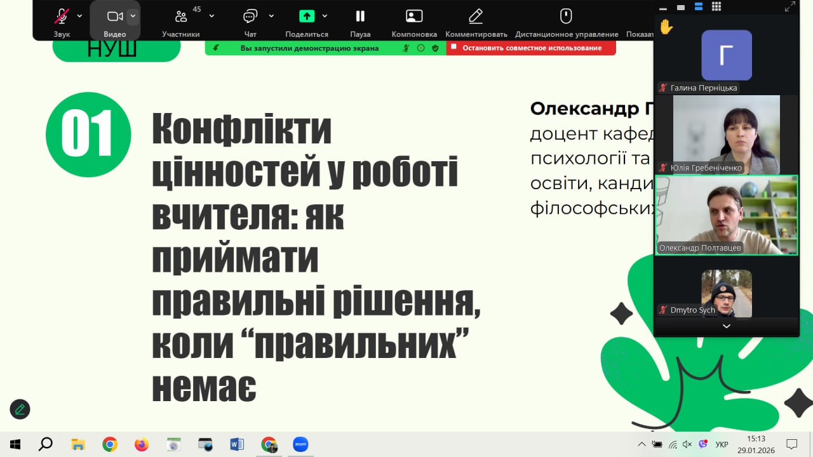Switch video panel to grid view
The image size is (813, 457).
pyautogui.click(x=716, y=7)
